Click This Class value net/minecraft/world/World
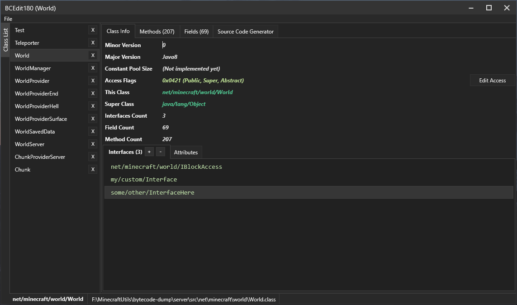This screenshot has width=517, height=305. coord(198,92)
